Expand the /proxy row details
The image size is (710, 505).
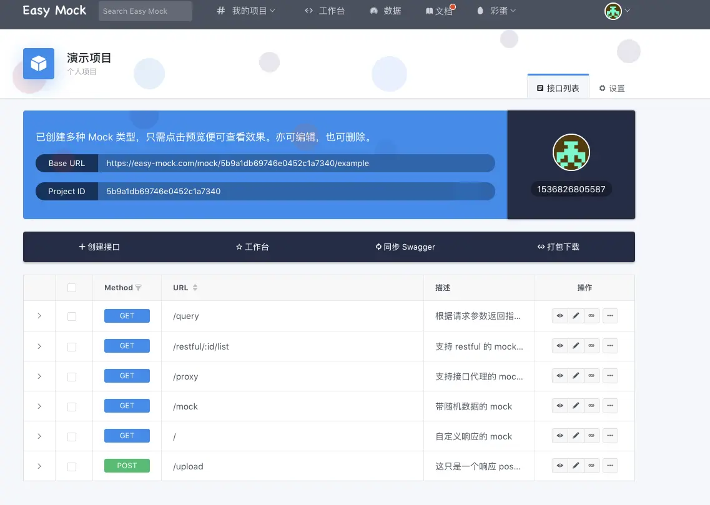click(x=39, y=376)
